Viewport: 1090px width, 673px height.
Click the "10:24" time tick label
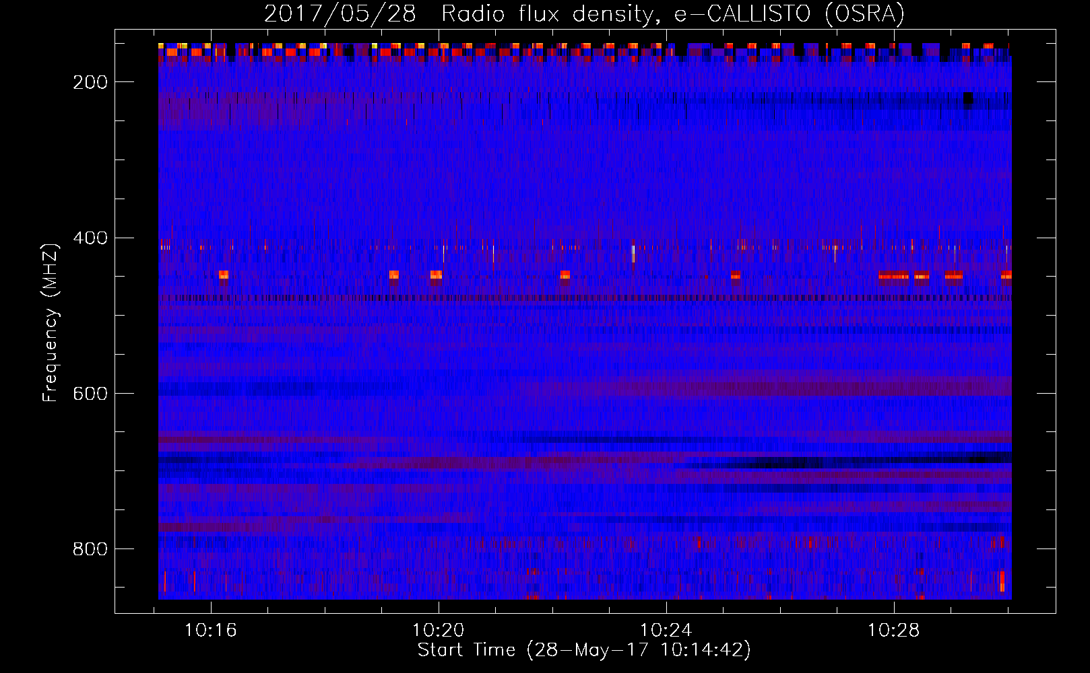click(x=666, y=631)
